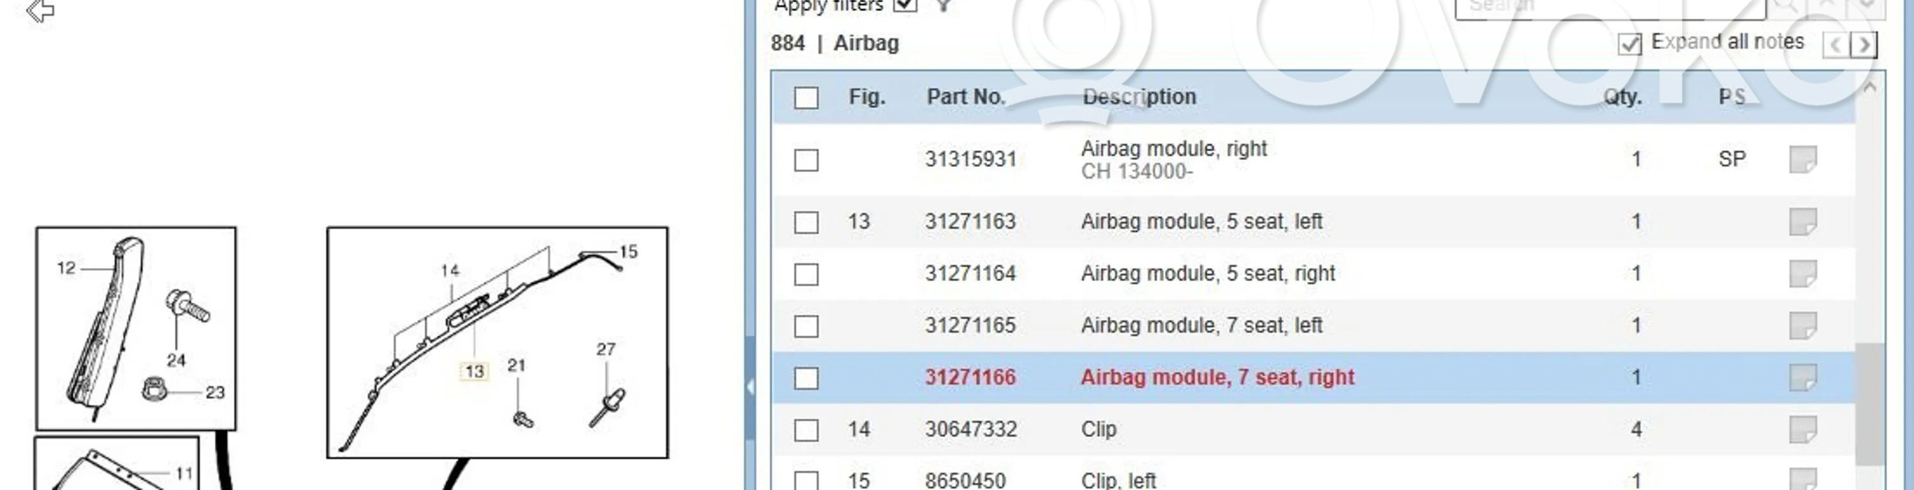Select part number 31271166 row
The image size is (1914, 490).
coord(970,377)
